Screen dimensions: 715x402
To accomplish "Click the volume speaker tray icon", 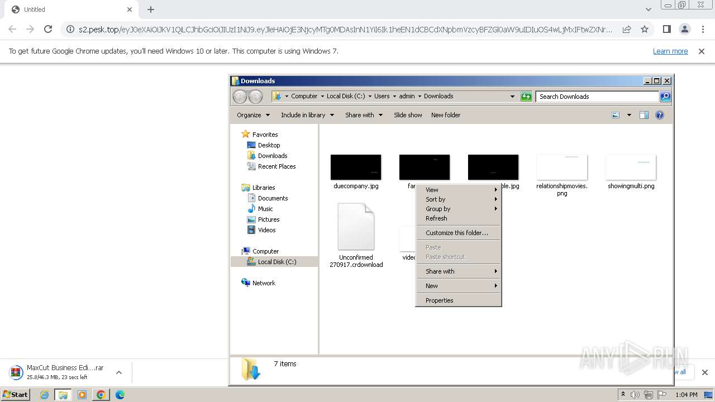I will (635, 395).
